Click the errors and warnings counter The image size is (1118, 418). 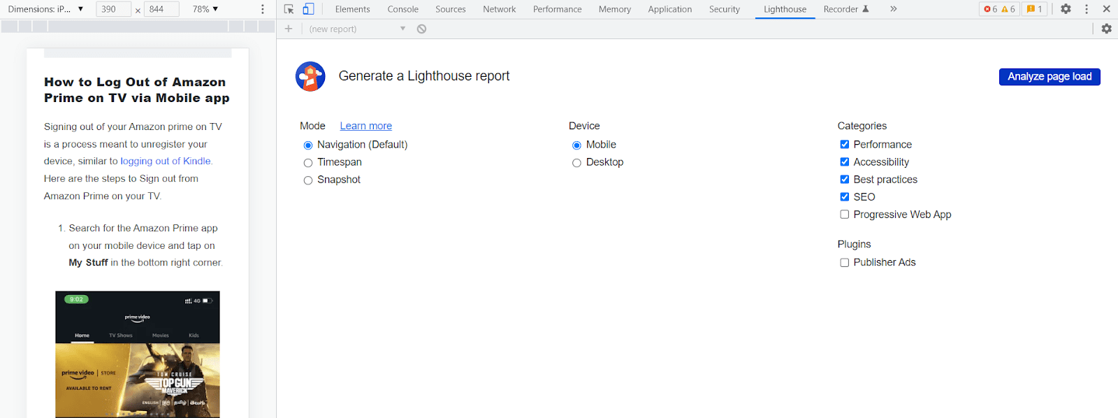pos(999,9)
